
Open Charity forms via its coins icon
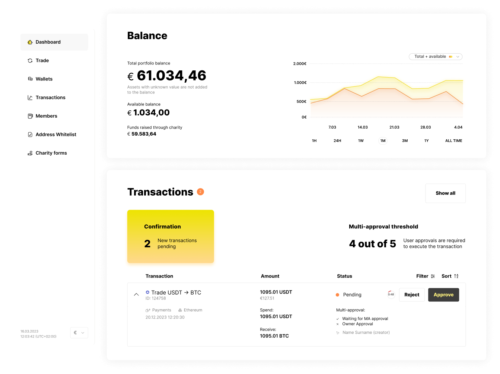[30, 153]
